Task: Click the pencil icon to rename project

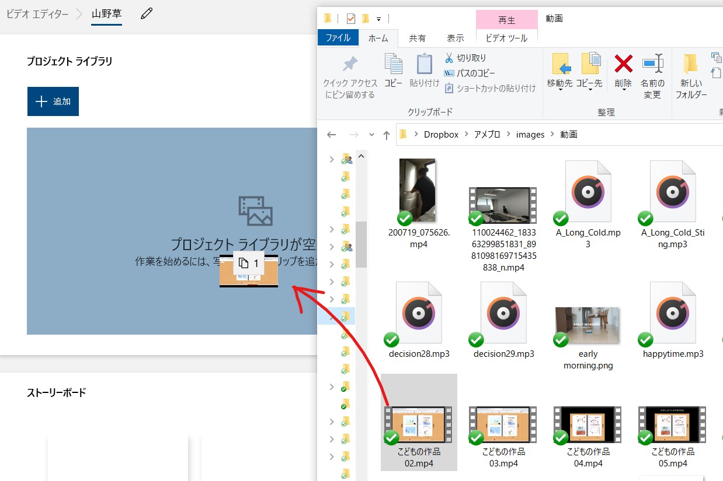Action: [147, 13]
